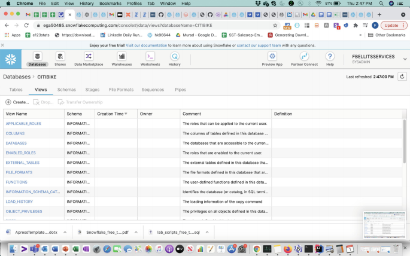Switch to the Schemas tab
410x256 pixels.
[x=66, y=89]
